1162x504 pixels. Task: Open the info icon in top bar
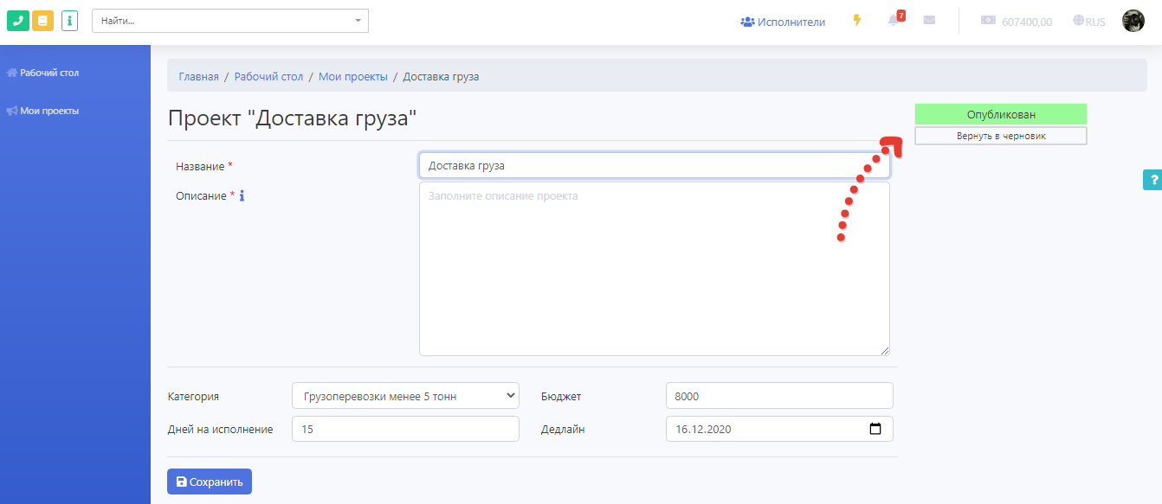pyautogui.click(x=69, y=21)
